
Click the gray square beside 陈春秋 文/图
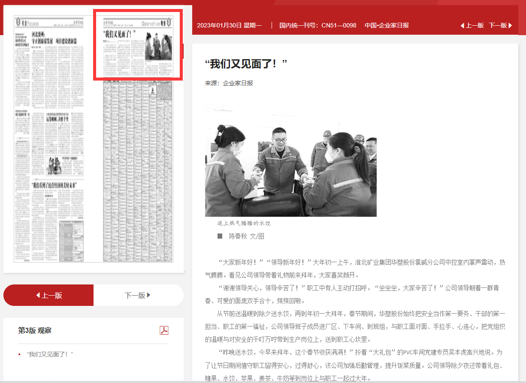(x=220, y=236)
